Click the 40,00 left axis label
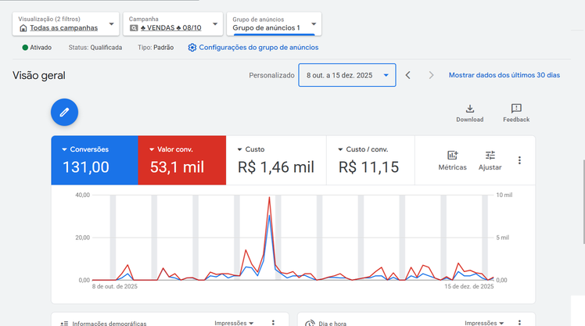This screenshot has height=326, width=585. point(82,195)
